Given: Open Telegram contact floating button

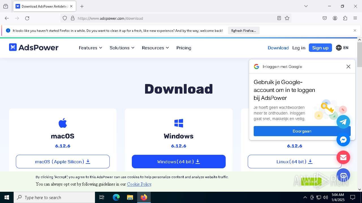Looking at the screenshot, I should click(343, 122).
